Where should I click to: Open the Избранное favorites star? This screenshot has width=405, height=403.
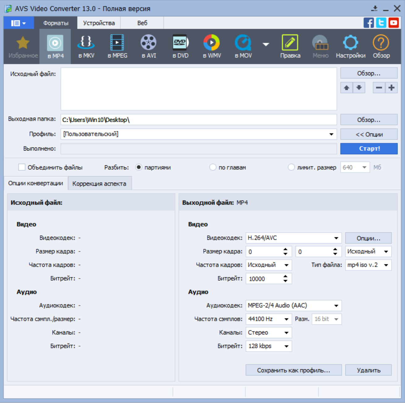click(23, 47)
